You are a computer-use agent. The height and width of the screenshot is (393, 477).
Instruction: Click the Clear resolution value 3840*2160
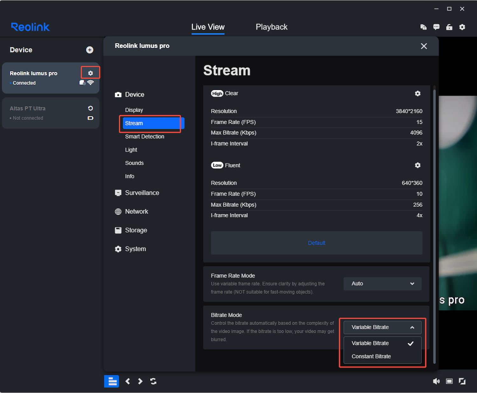(x=409, y=111)
